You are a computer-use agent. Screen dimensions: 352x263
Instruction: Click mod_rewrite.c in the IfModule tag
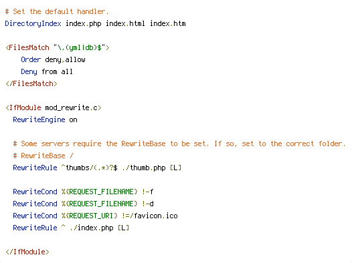pyautogui.click(x=71, y=108)
